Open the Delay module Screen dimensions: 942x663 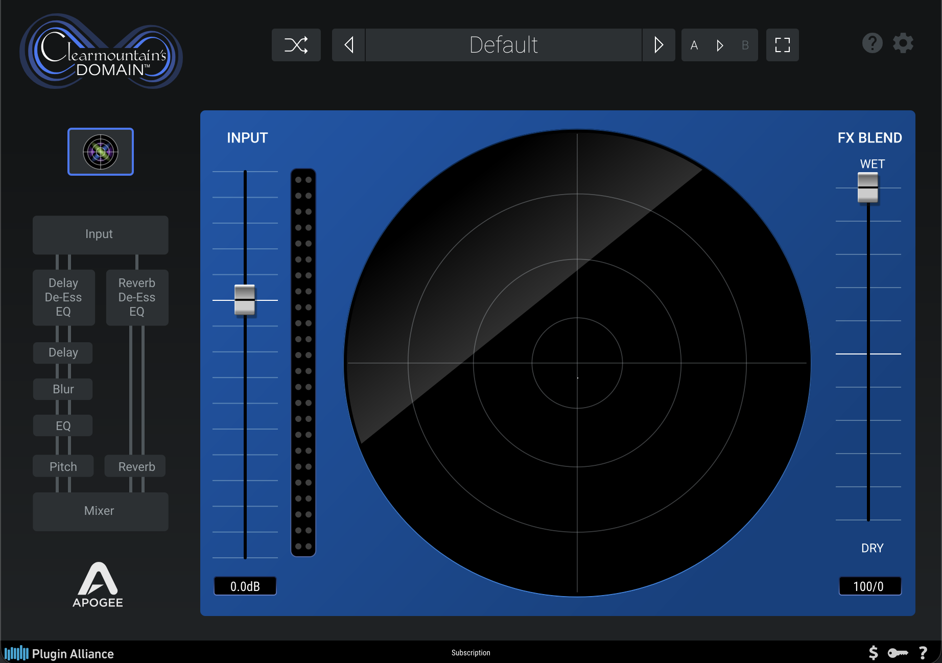[63, 353]
